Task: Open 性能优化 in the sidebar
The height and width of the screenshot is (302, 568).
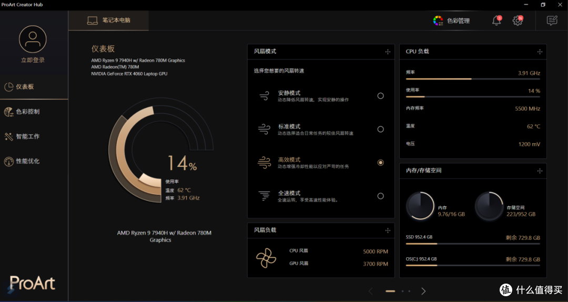Action: 34,162
